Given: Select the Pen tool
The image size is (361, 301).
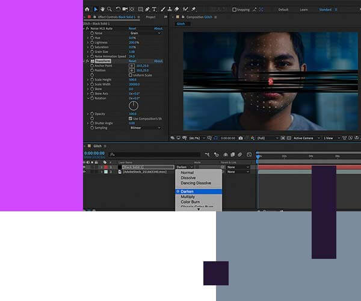Looking at the screenshot, I should (147, 9).
